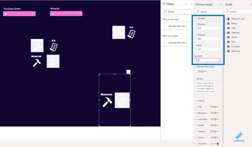The width and height of the screenshot is (252, 147).
Task: Click the X Position field
Action: point(208,28)
